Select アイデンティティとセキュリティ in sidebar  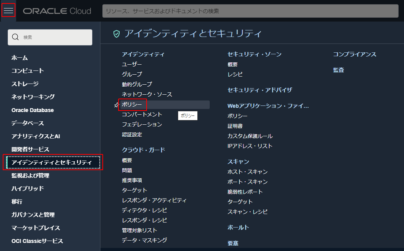coord(53,162)
